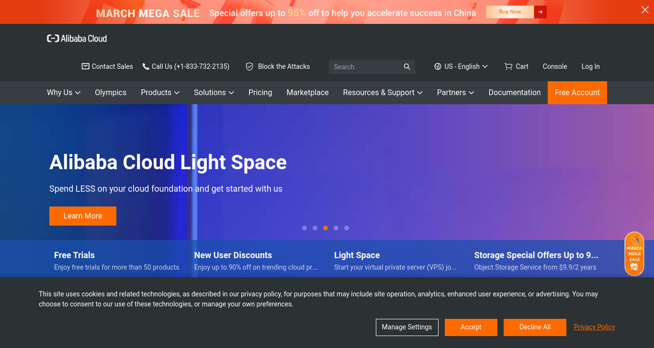The width and height of the screenshot is (654, 348).
Task: Click the Buy Now button
Action: pyautogui.click(x=510, y=12)
